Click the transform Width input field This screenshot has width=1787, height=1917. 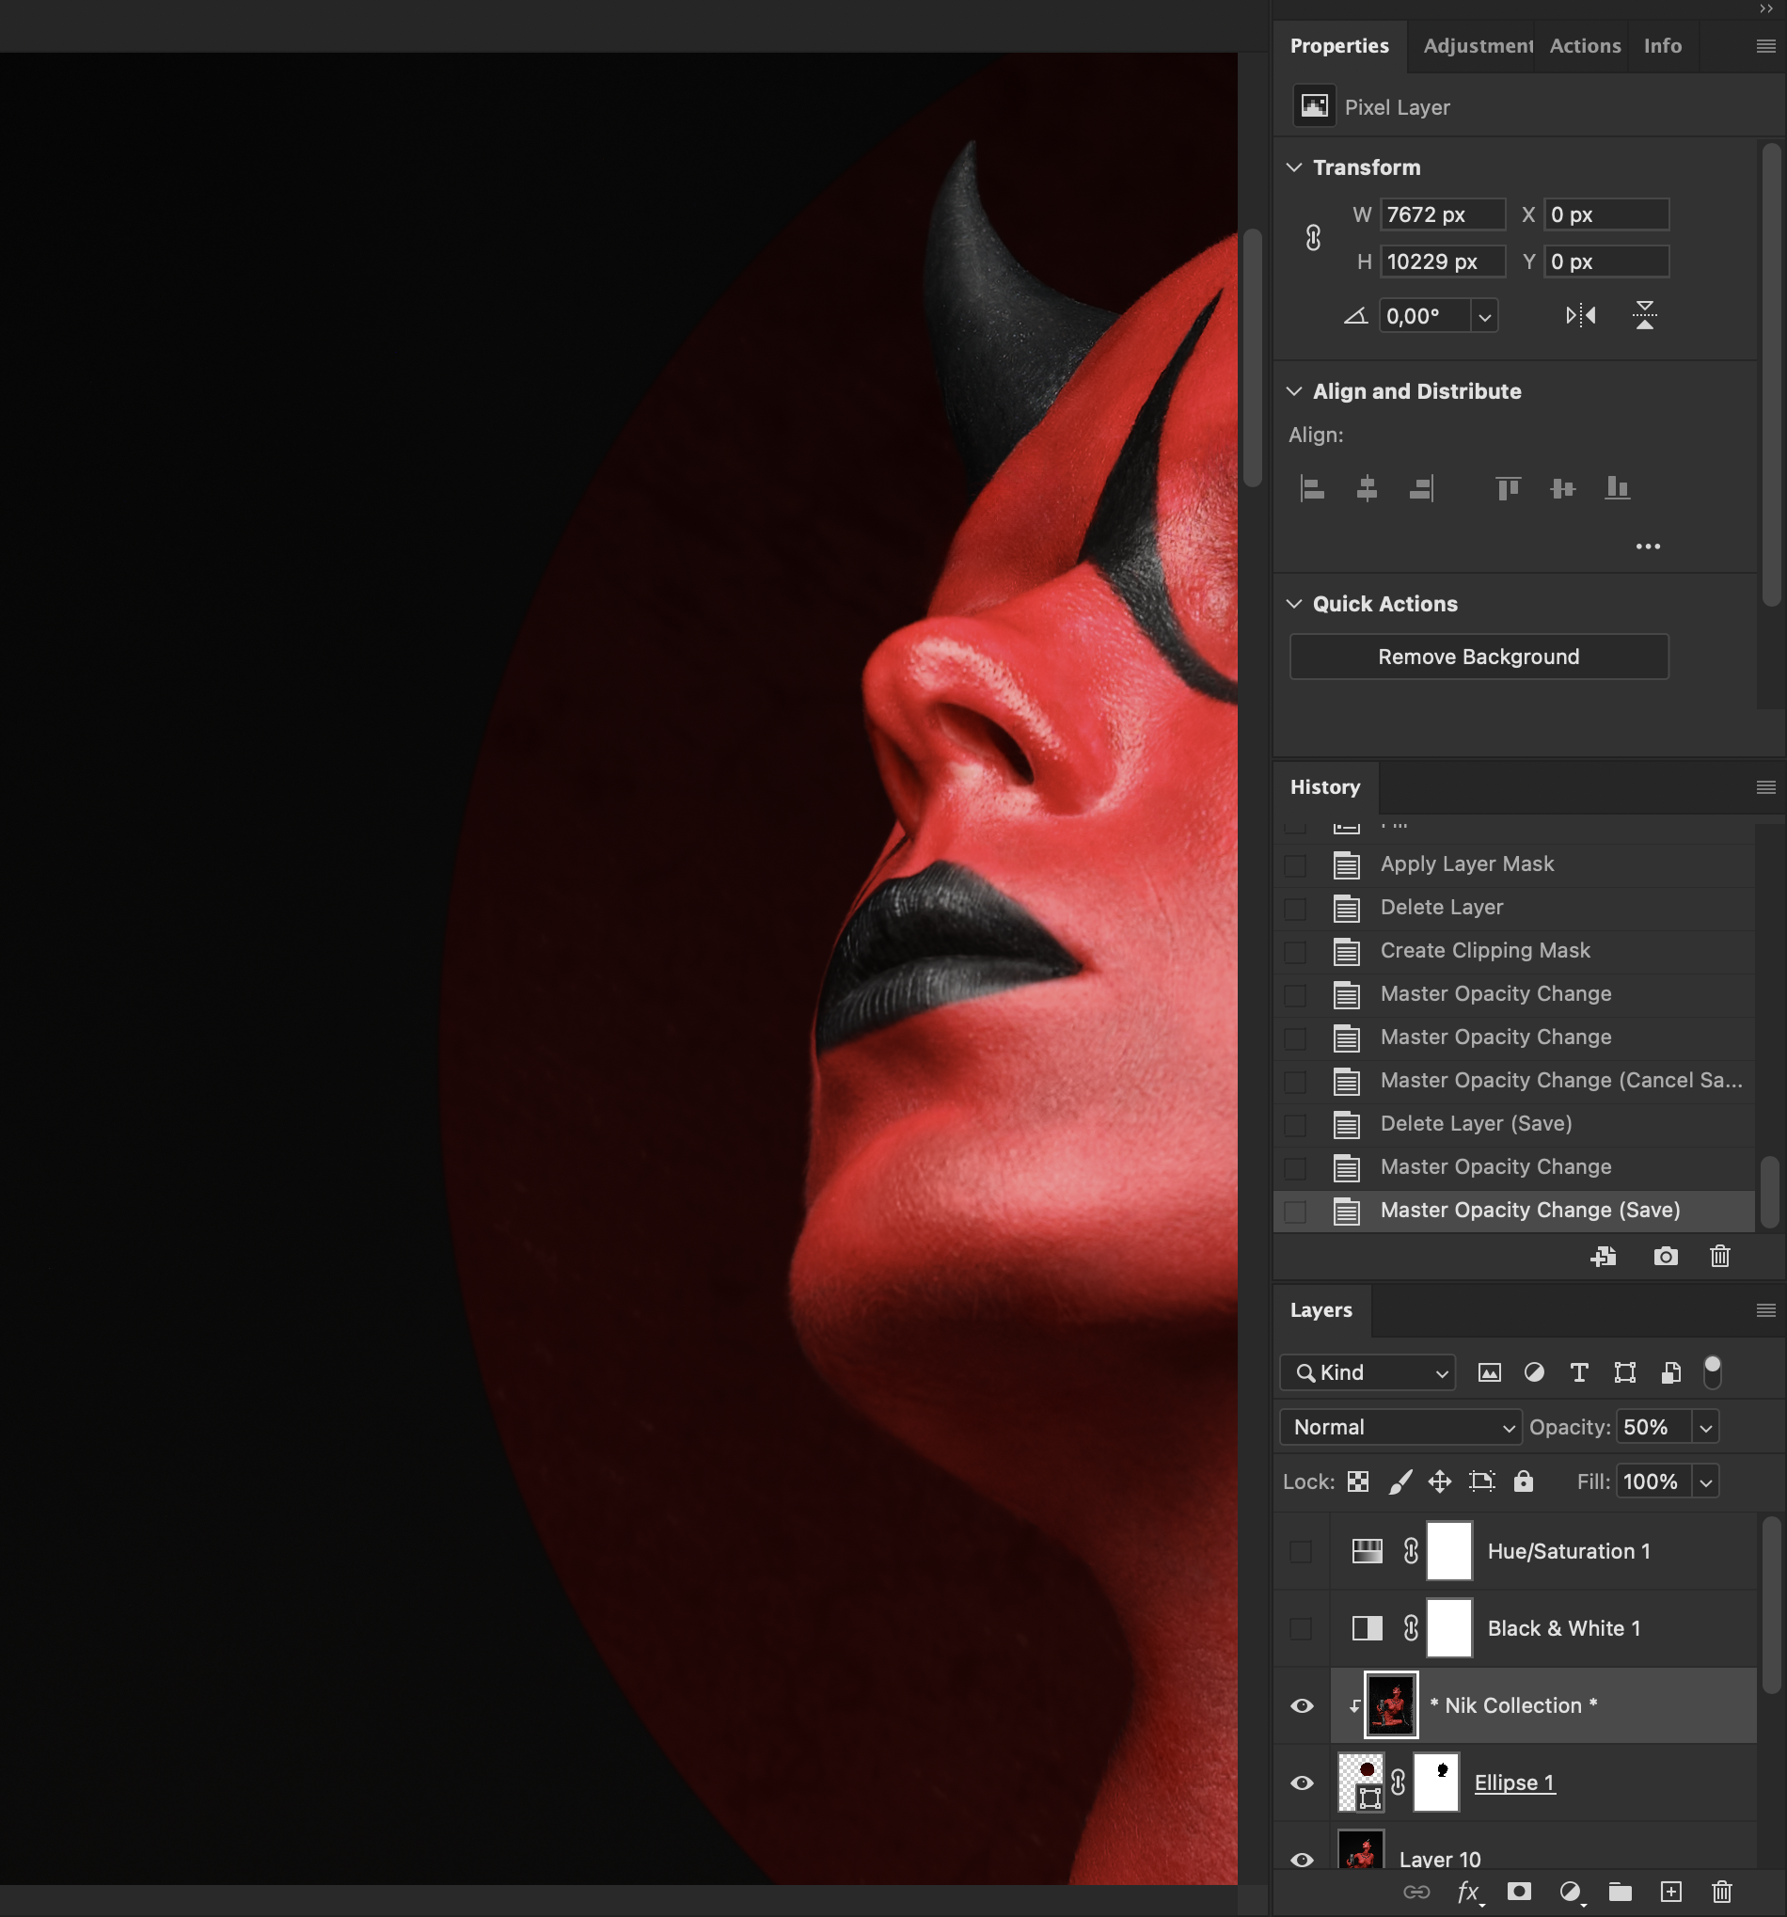[x=1443, y=215]
